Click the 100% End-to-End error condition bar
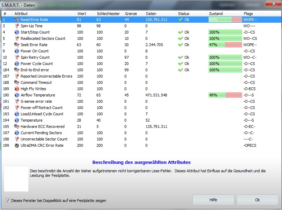The height and width of the screenshot is (210, 282). [225, 70]
